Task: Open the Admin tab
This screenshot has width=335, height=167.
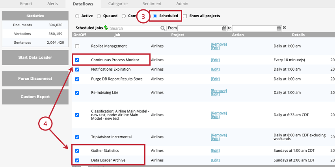Action: click(182, 4)
